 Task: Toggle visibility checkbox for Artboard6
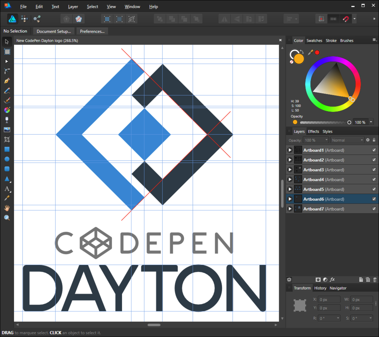point(374,199)
